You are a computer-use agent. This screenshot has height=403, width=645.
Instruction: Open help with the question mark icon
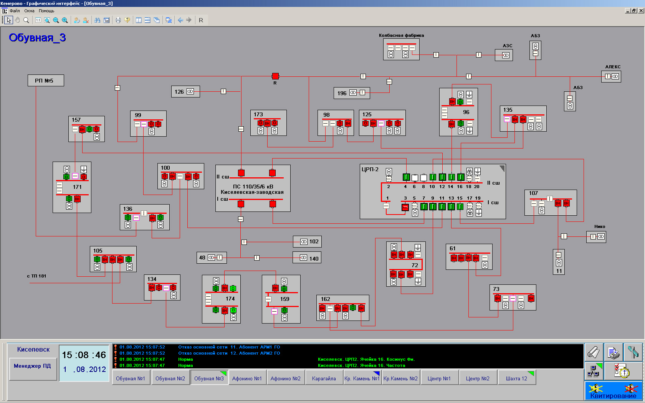pyautogui.click(x=127, y=20)
